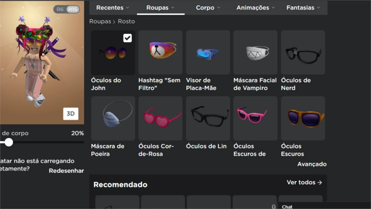Click the Recomendado section heading
Screen dimensions: 371x209
pyautogui.click(x=120, y=185)
